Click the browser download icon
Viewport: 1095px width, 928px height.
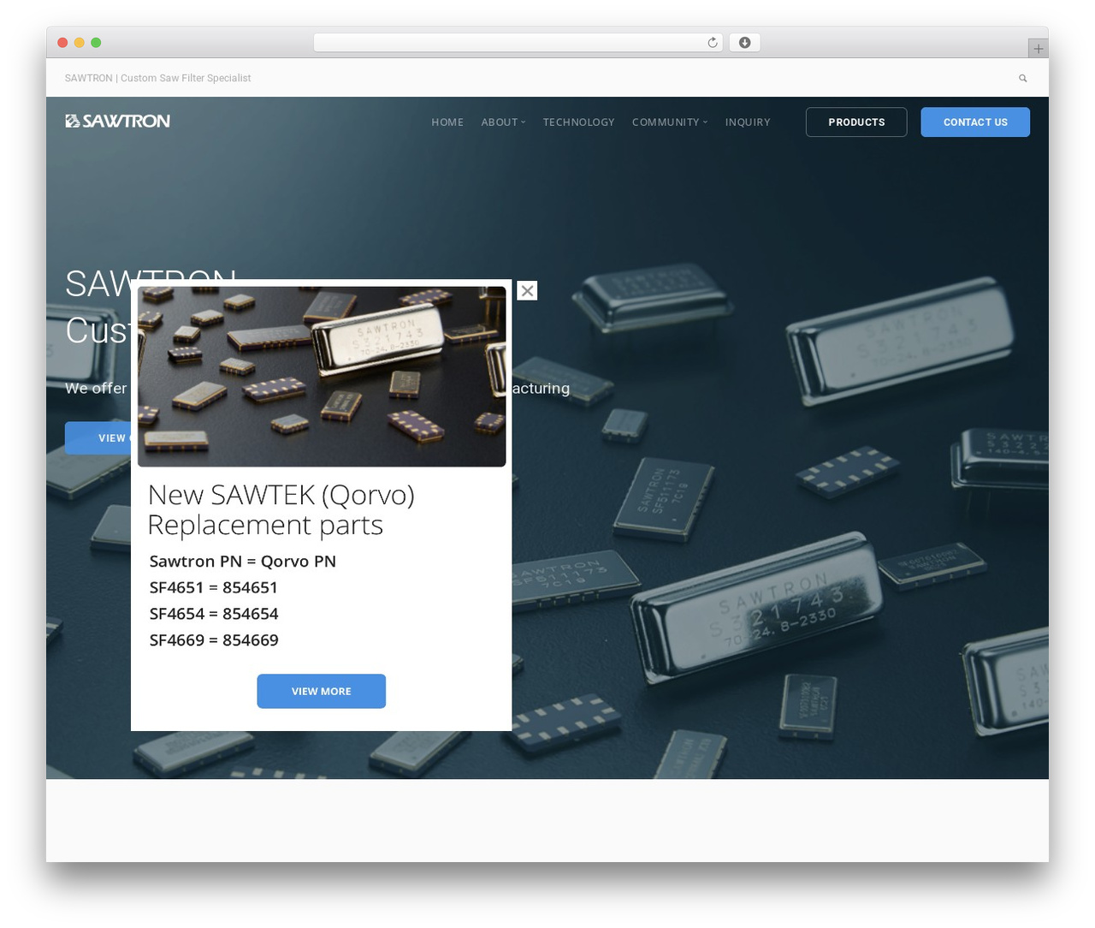point(744,43)
